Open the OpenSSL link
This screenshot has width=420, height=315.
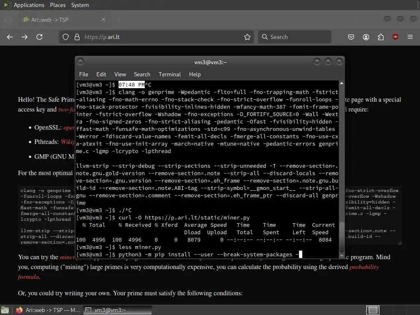click(x=69, y=128)
